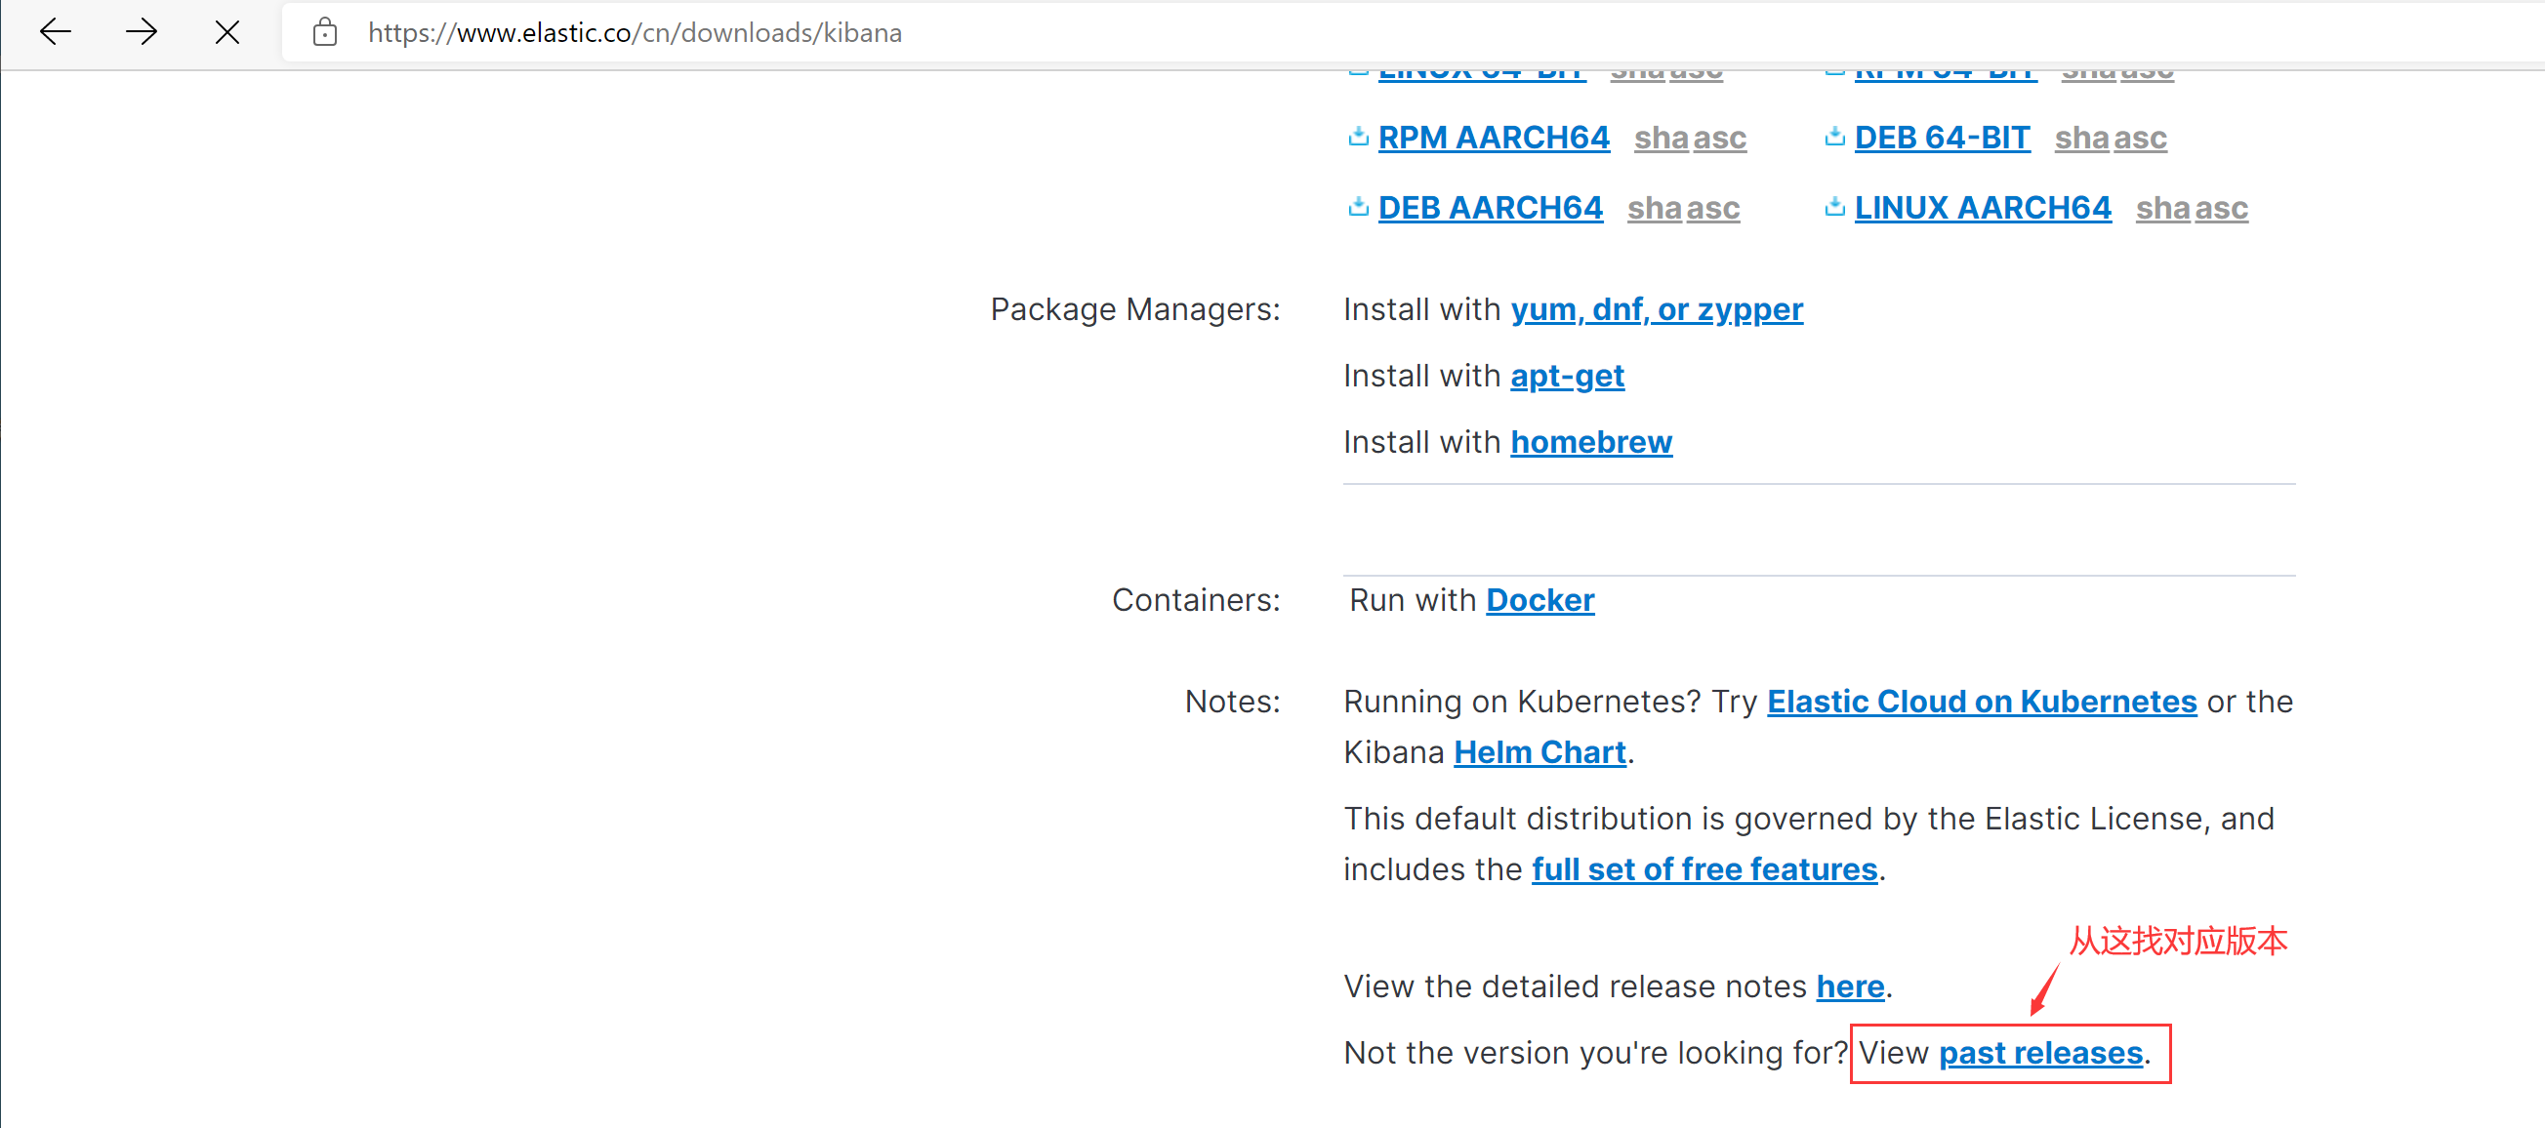
Task: Open sha checksum for LINUX AARCH64
Action: coord(2162,209)
